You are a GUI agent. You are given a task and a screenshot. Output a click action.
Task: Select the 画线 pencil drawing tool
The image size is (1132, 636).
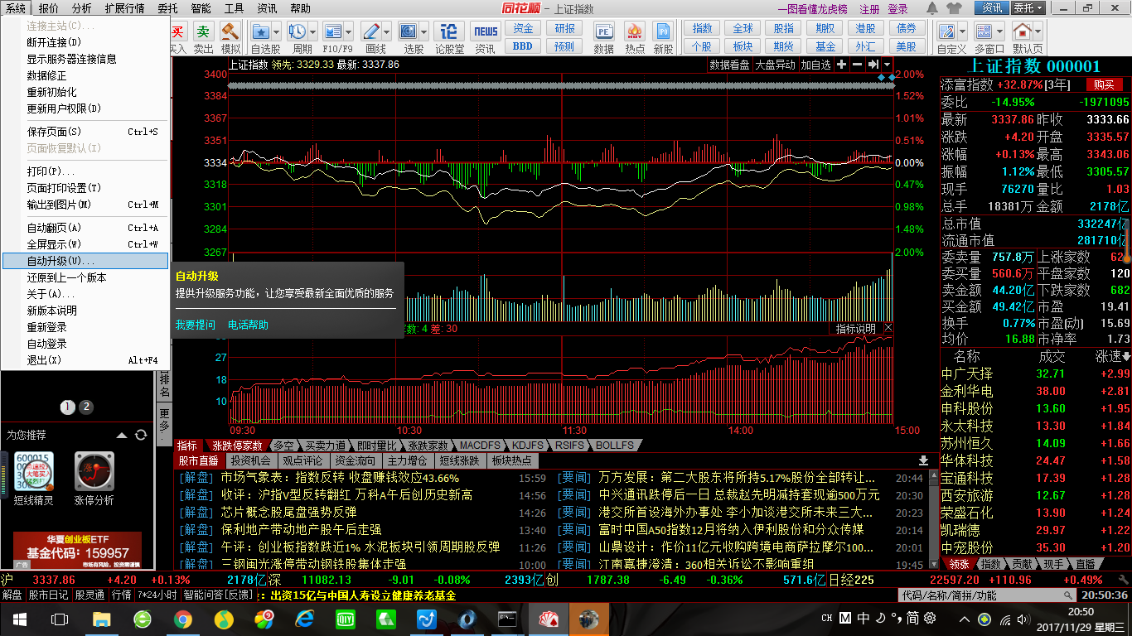click(x=373, y=32)
